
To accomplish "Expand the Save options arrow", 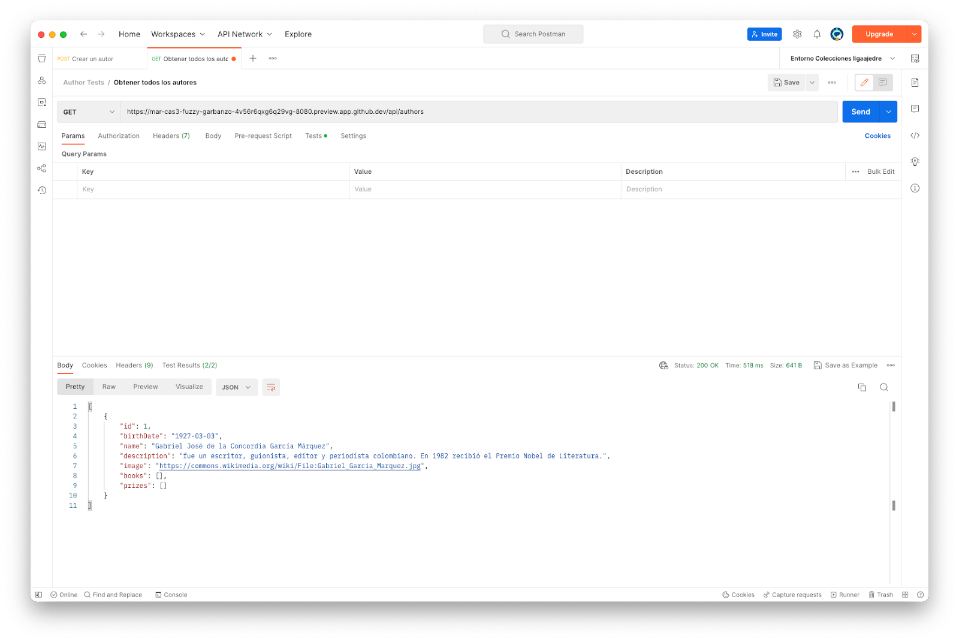I will coord(812,83).
